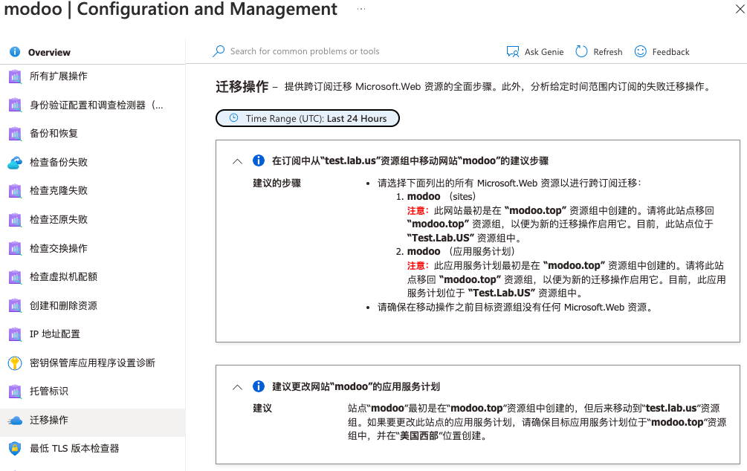Screen dimensions: 747x471
Task: Click the 检查克隆失败 icon
Action: click(15, 191)
